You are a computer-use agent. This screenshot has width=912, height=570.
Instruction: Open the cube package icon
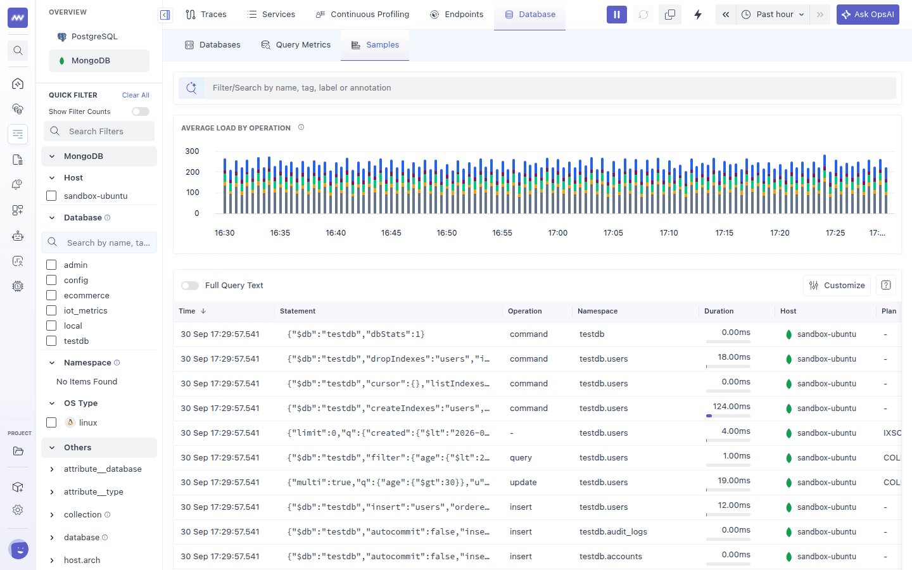pyautogui.click(x=18, y=487)
